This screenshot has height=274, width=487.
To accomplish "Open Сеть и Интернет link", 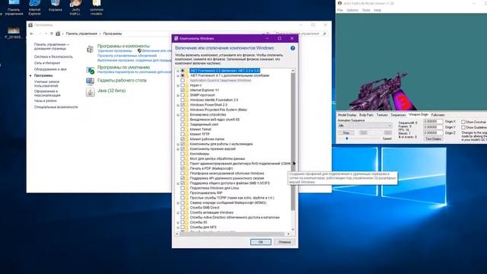I will (x=47, y=63).
